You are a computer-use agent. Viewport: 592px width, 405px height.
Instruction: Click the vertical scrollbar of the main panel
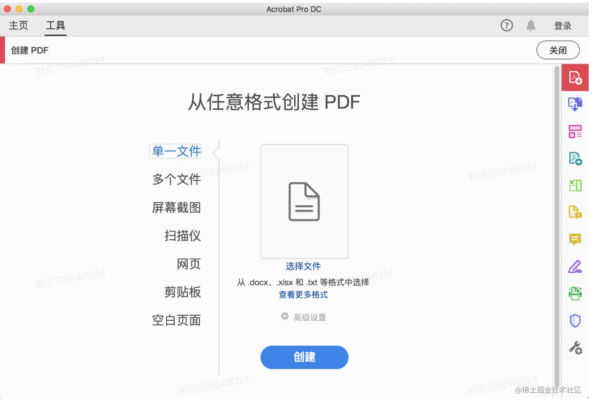click(557, 226)
